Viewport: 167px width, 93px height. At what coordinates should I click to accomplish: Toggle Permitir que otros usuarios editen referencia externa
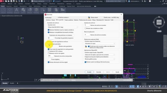coord(89,47)
